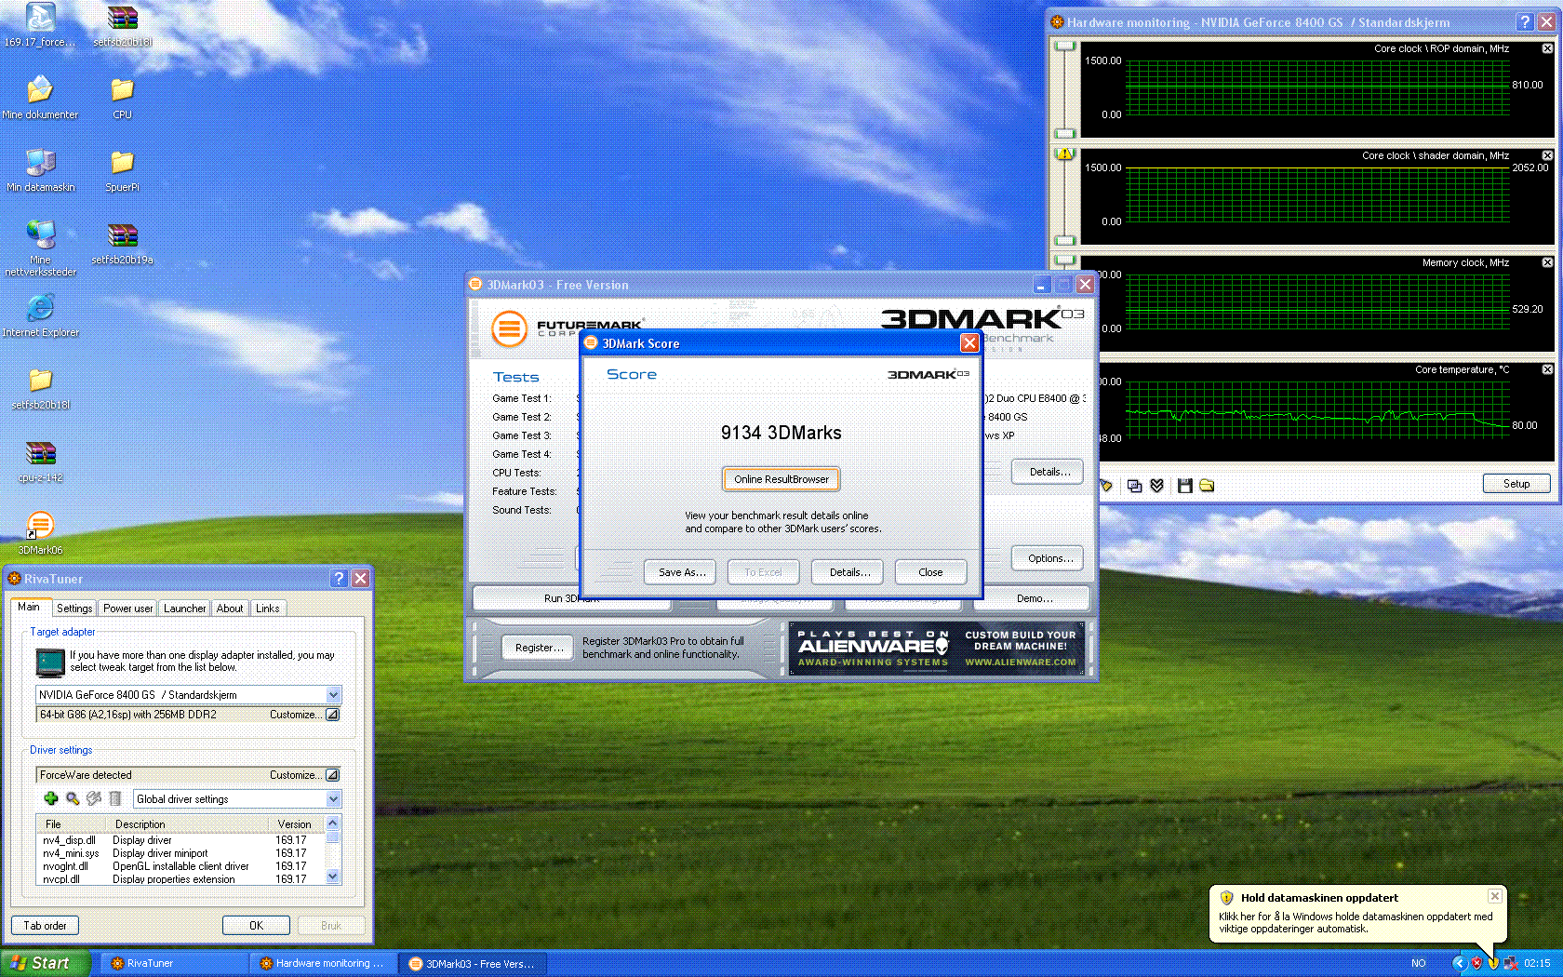Click the Register button in 3DMark03
Viewport: 1563px width, 977px height.
(x=539, y=648)
